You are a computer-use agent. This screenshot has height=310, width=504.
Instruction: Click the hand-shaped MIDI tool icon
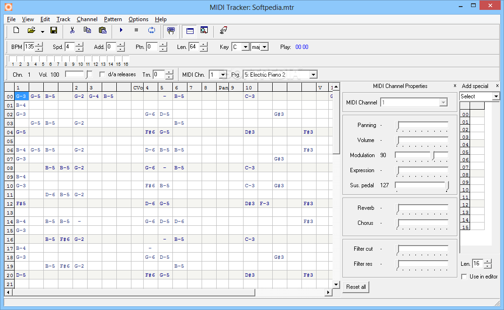click(223, 31)
